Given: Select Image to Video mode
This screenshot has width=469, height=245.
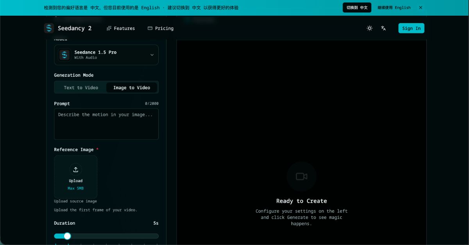Looking at the screenshot, I should [x=132, y=88].
